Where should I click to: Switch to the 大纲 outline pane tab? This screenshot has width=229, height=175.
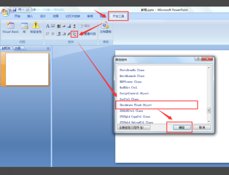(x=18, y=48)
